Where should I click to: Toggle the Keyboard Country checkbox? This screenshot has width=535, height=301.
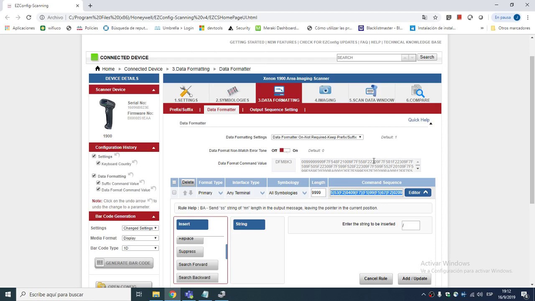click(98, 163)
